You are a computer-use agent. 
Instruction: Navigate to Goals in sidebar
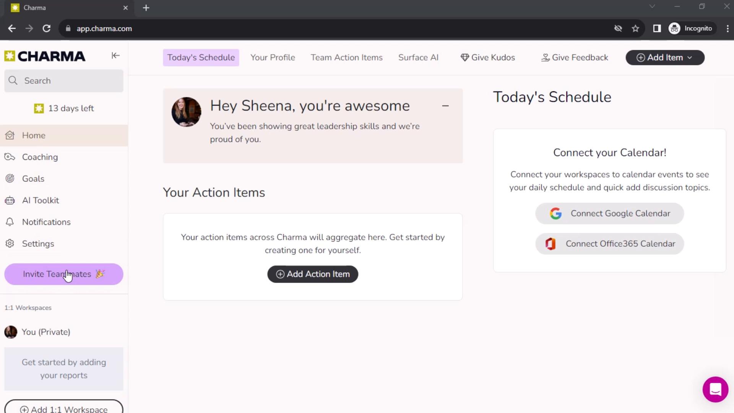[33, 179]
